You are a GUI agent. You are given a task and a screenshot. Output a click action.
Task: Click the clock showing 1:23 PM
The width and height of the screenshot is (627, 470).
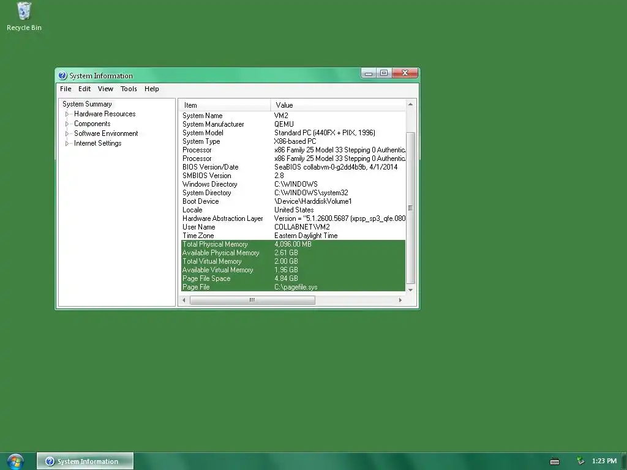pyautogui.click(x=604, y=461)
